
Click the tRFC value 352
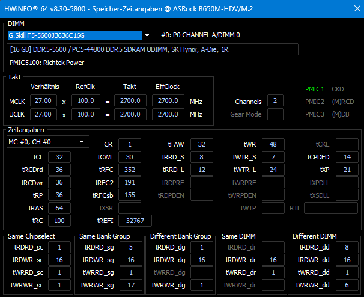(130, 170)
